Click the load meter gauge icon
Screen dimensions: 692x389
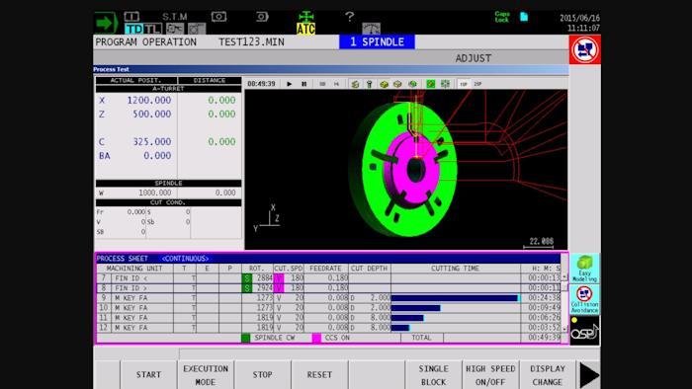click(x=371, y=29)
